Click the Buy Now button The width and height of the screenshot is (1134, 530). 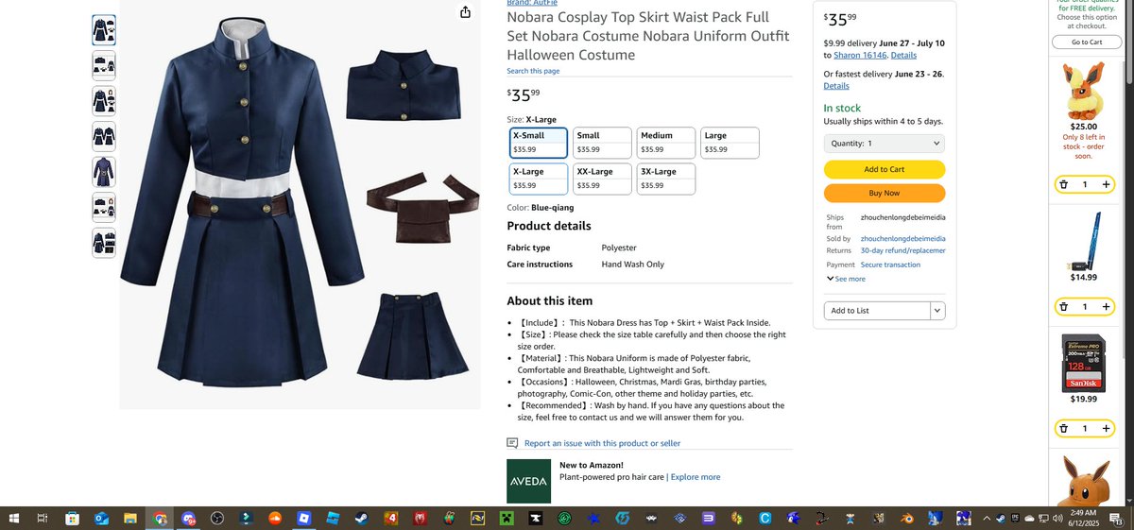885,193
